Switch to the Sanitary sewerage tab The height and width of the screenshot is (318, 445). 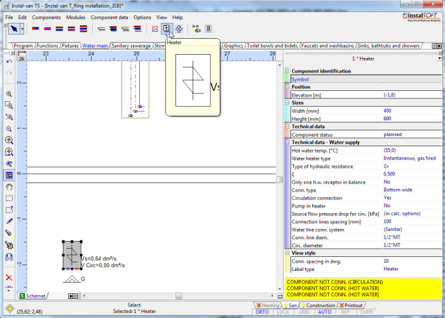(x=131, y=46)
